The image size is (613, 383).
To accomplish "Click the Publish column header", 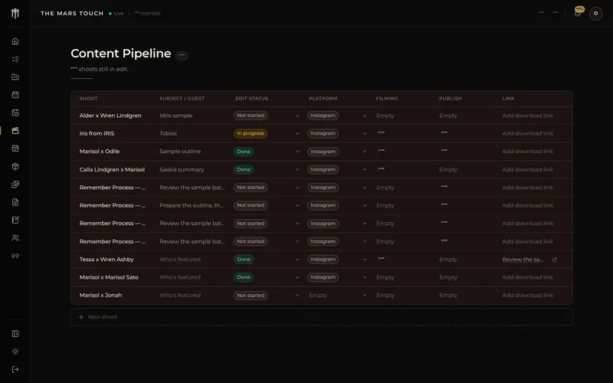I will pyautogui.click(x=451, y=99).
